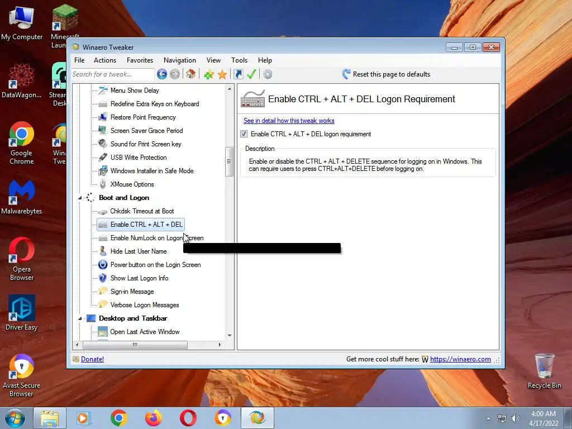Open the https://winaero.com link
This screenshot has width=572, height=429.
point(460,359)
